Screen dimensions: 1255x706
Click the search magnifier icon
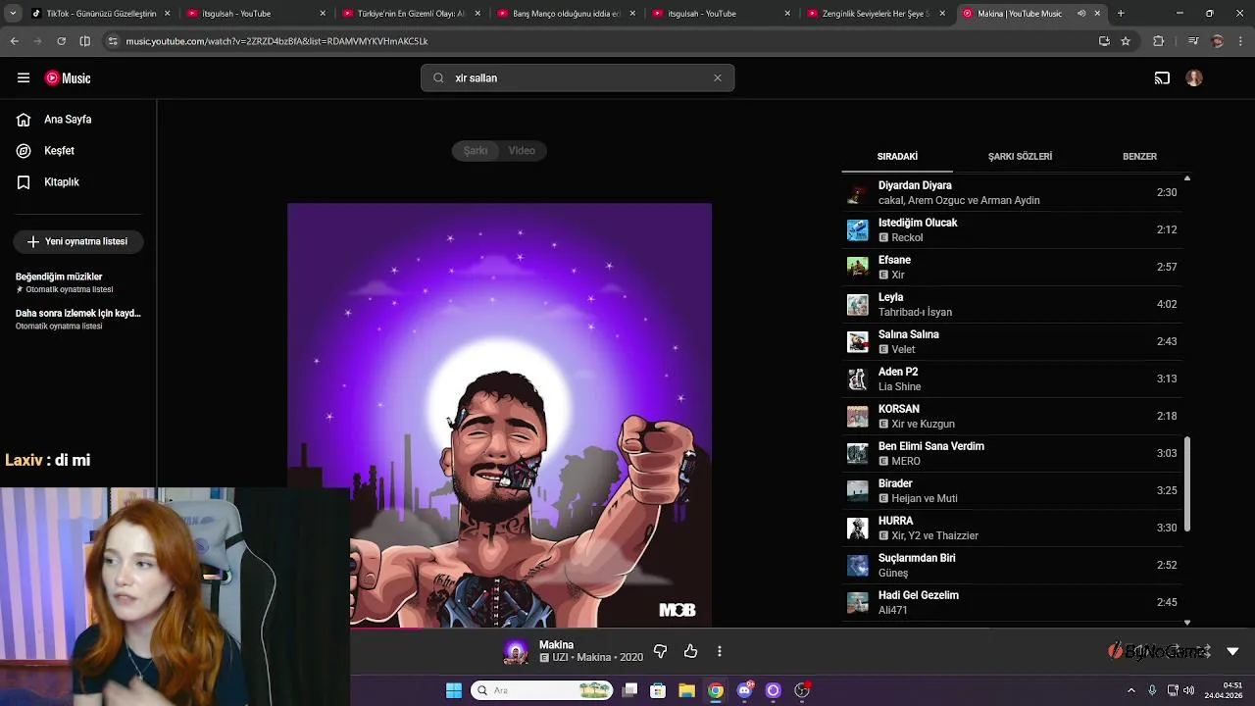[x=438, y=78]
